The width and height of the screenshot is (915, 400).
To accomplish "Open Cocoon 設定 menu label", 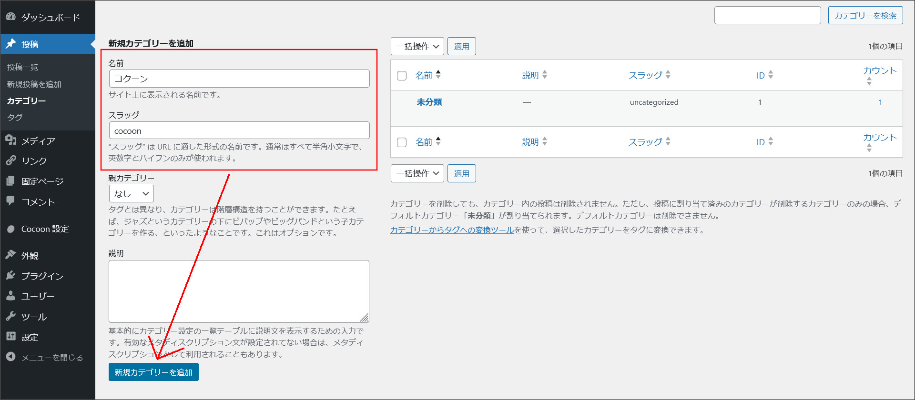I will click(x=45, y=229).
